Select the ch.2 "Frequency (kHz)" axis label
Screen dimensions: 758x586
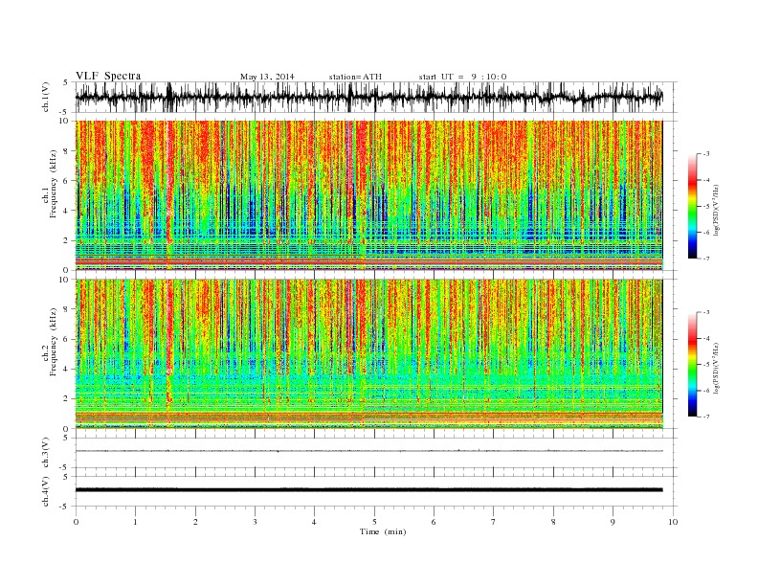click(x=54, y=343)
